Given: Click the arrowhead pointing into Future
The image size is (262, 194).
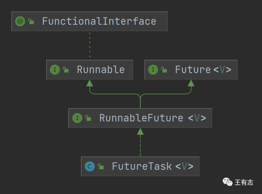Looking at the screenshot, I should click(191, 83).
